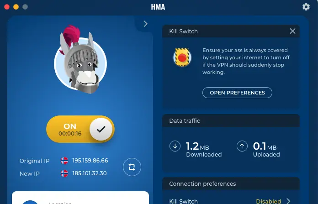This screenshot has width=318, height=204.
Task: Click the HMA donkey knight mascot
Action: pyautogui.click(x=80, y=60)
